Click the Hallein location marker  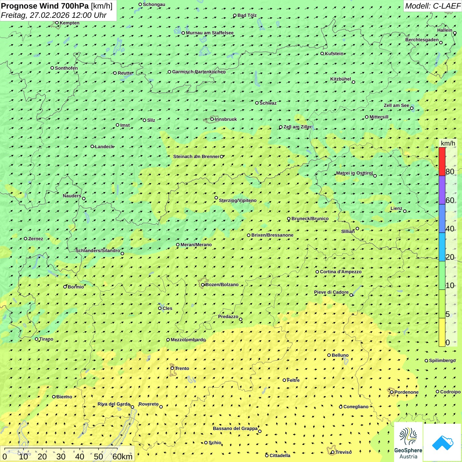click(455, 33)
